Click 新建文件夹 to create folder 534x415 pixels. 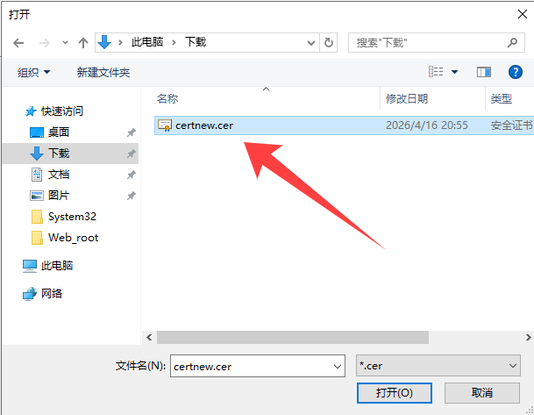(x=103, y=72)
